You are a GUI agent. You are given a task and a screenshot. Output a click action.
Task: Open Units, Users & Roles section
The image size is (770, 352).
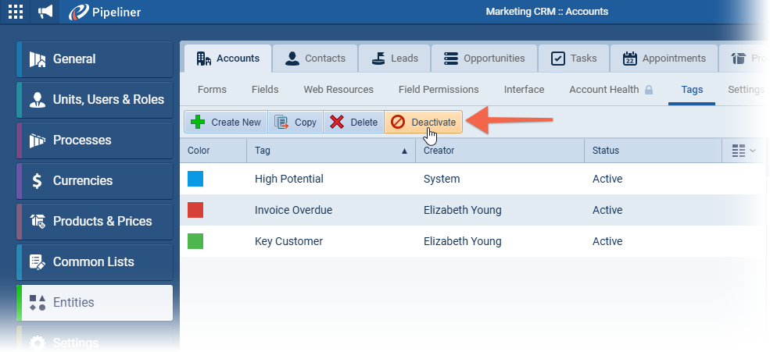point(95,100)
